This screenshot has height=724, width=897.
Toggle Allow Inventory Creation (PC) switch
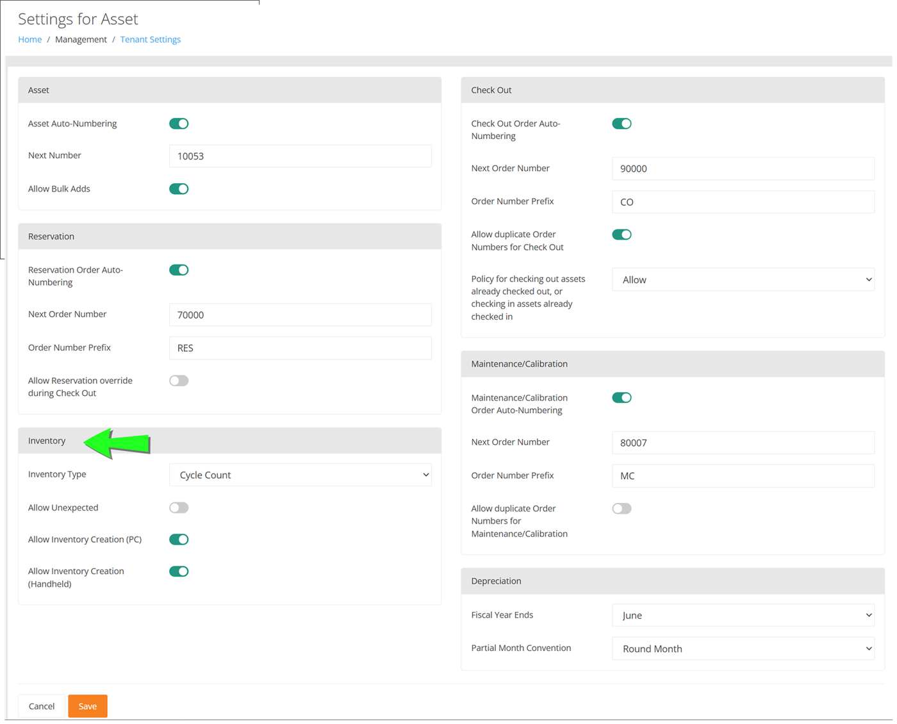pyautogui.click(x=179, y=539)
